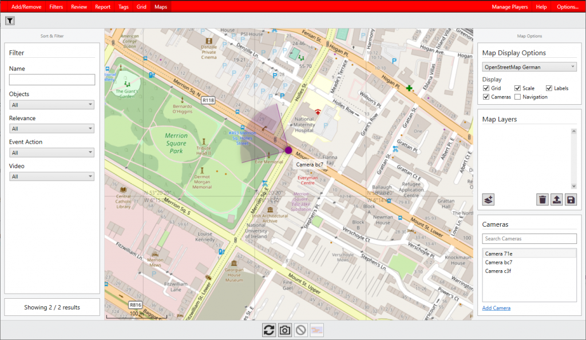586x340 pixels.
Task: Click the R118 road shield on the map
Action: (208, 100)
